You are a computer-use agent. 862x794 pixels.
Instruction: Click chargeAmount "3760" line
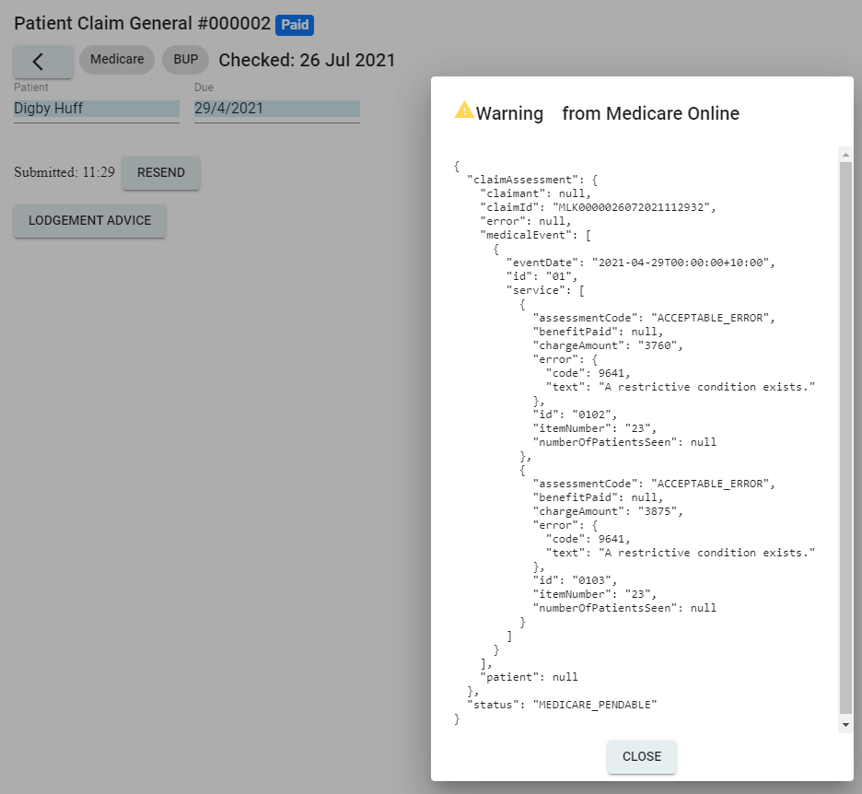tap(608, 345)
